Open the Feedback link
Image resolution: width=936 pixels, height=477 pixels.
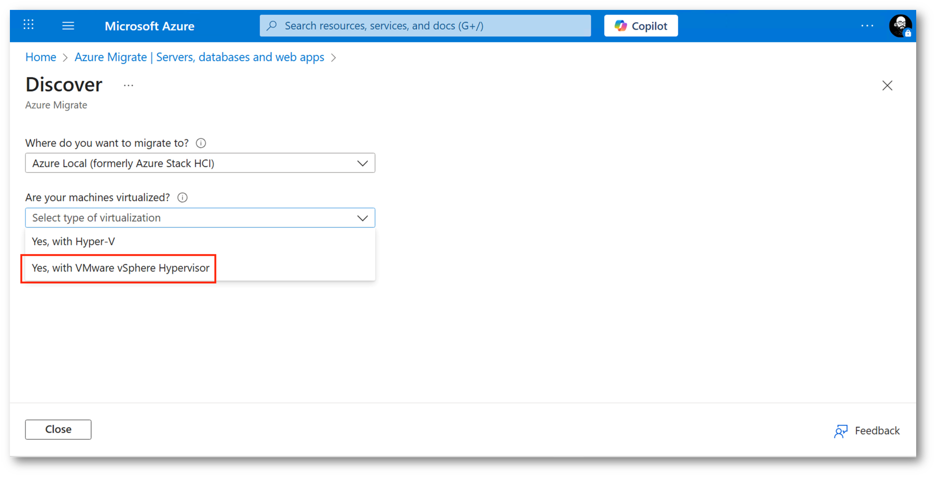point(867,431)
